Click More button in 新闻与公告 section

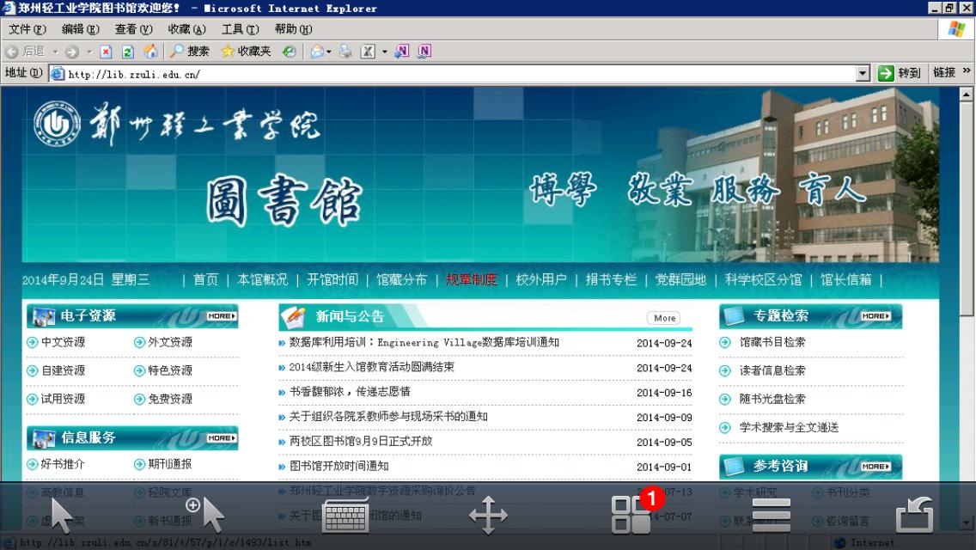point(664,318)
